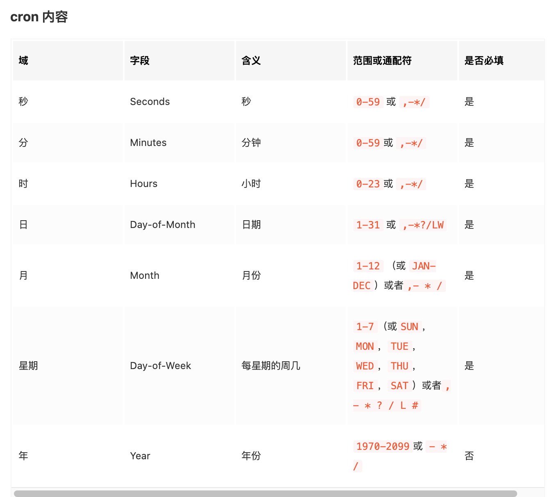Click the 'Seconds' field cell
550x497 pixels.
click(x=180, y=102)
